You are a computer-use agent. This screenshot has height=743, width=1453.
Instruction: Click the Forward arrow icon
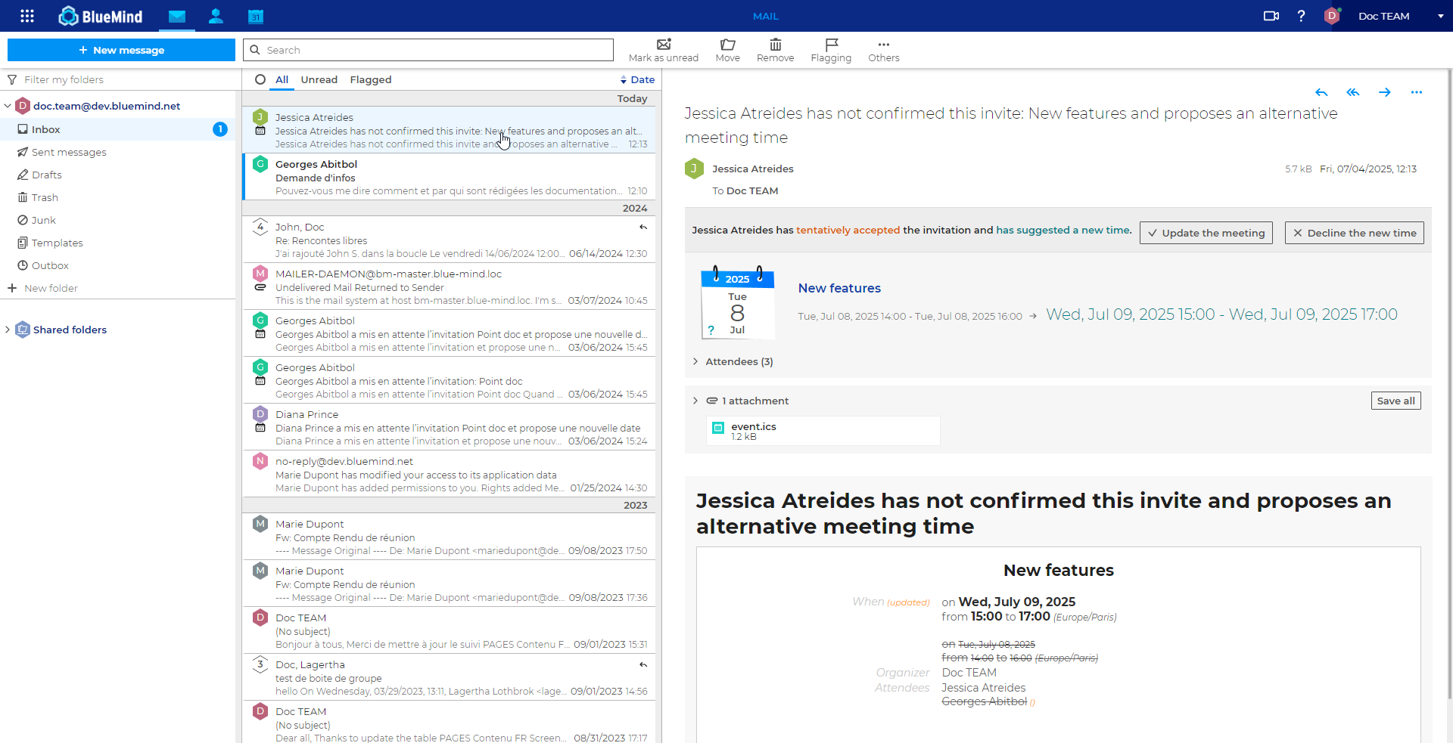point(1385,92)
